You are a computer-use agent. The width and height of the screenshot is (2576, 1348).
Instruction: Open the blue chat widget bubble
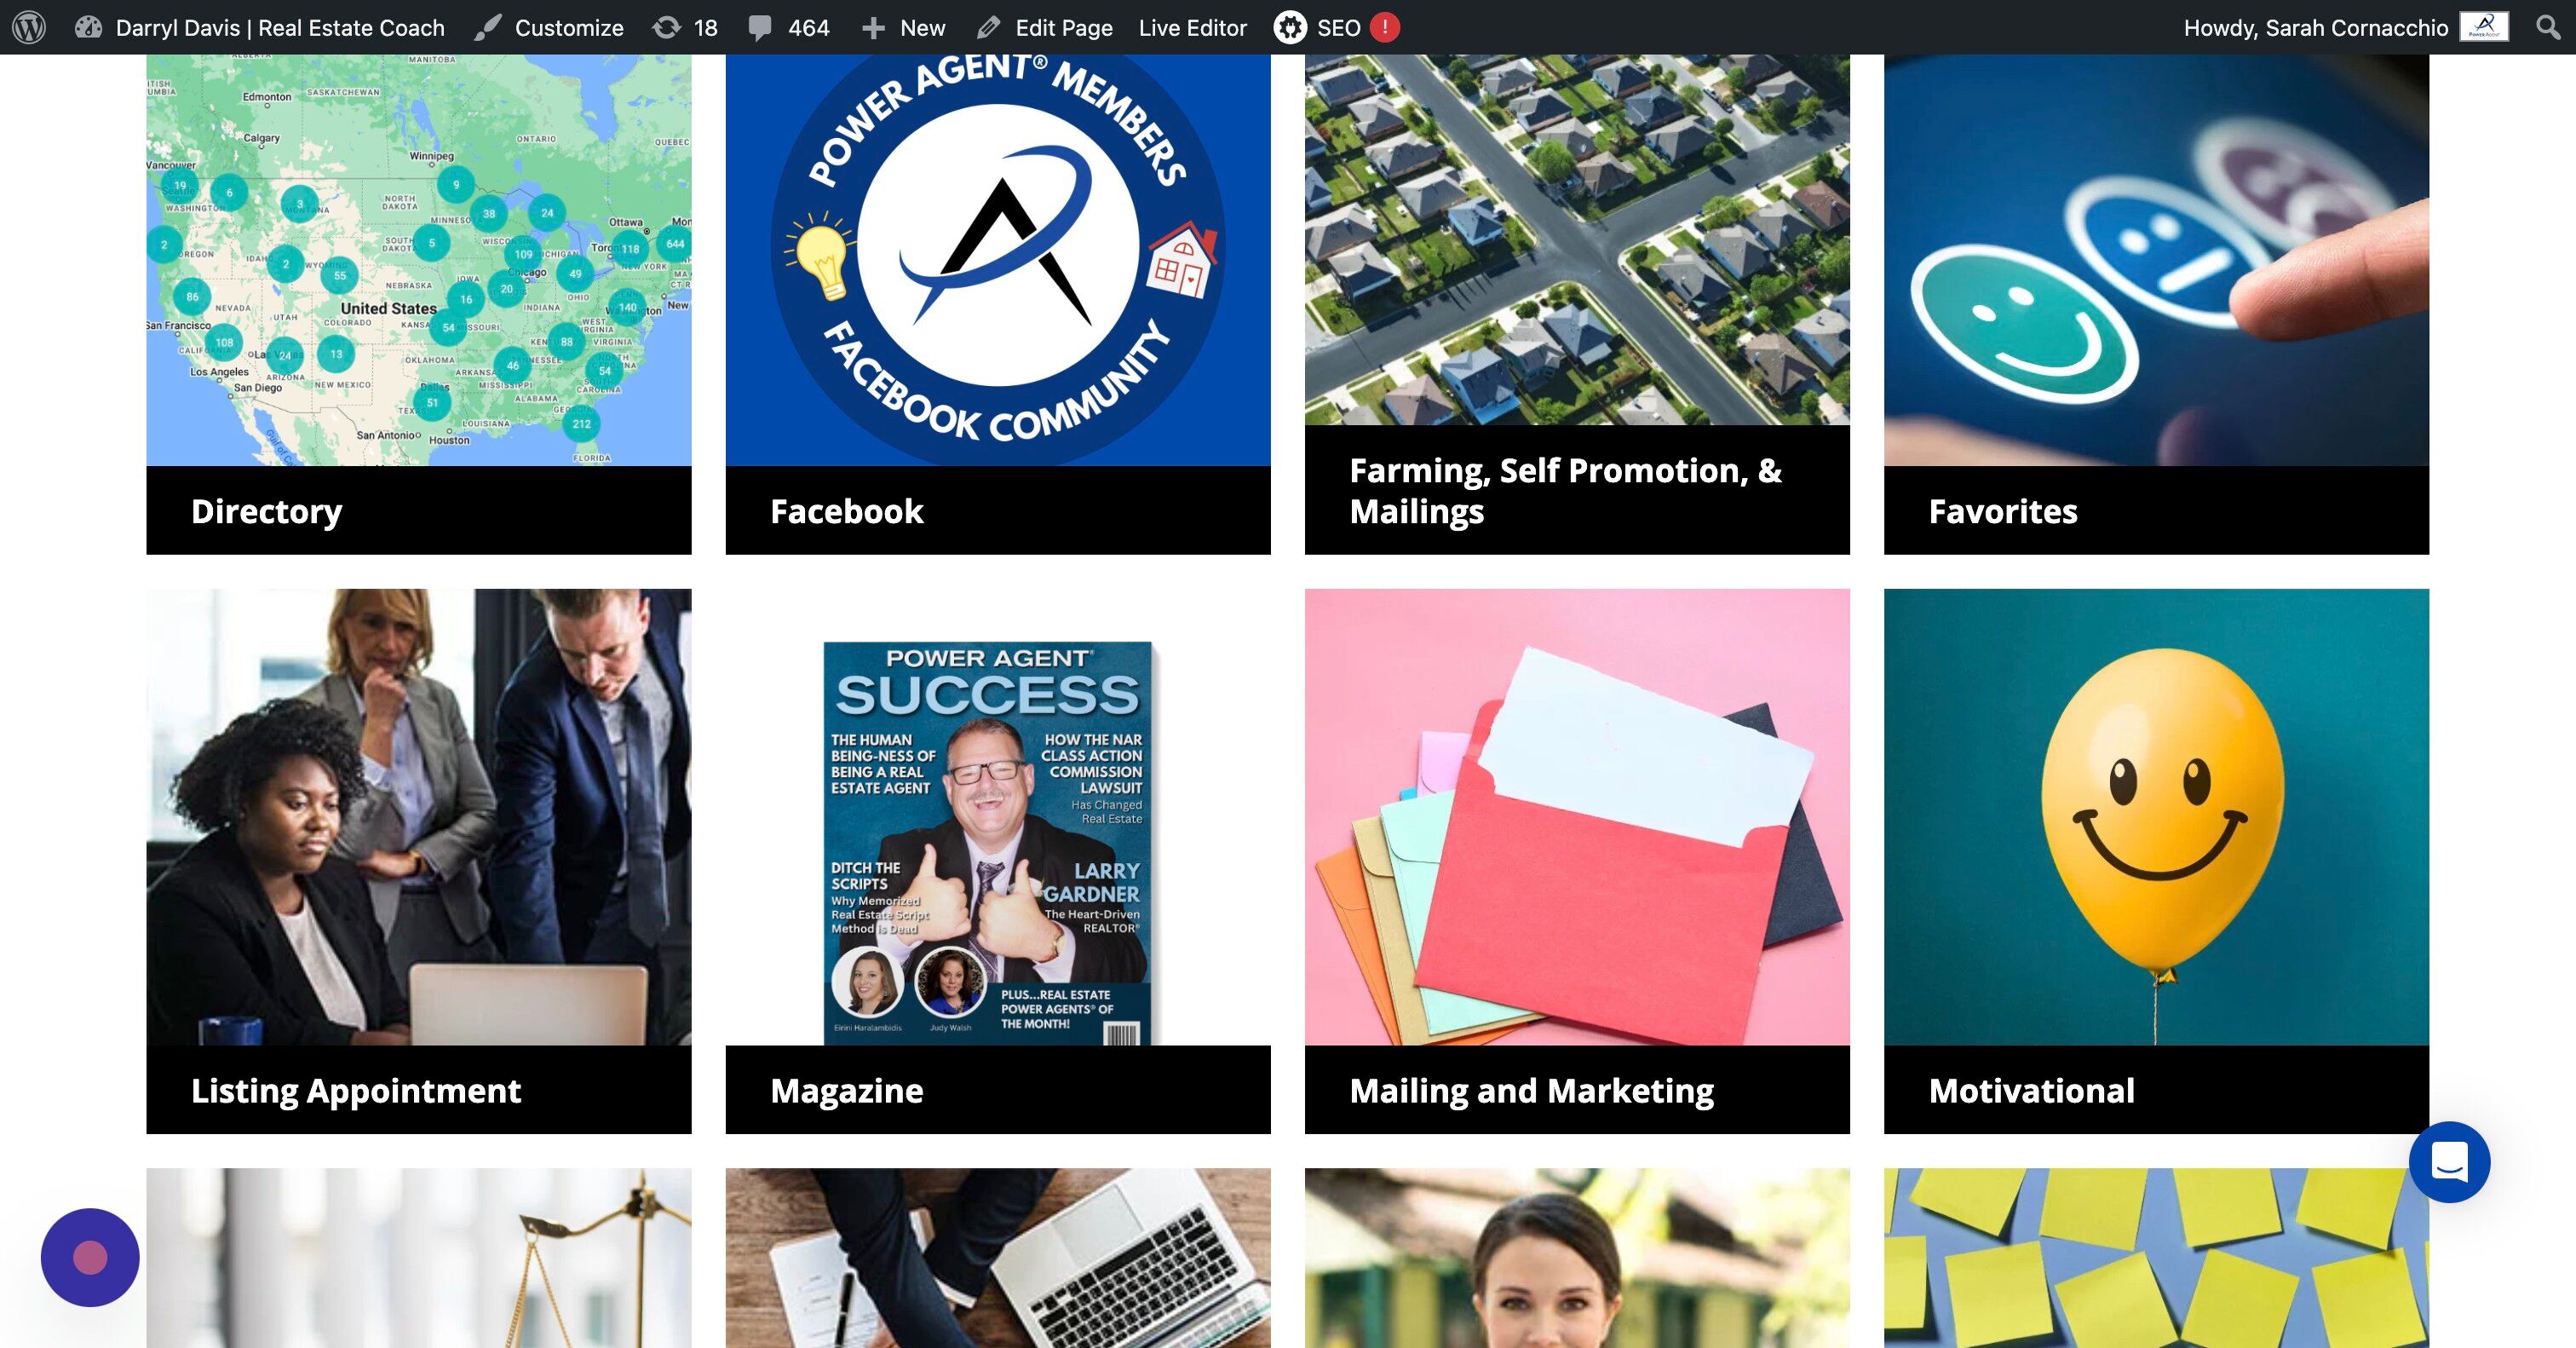pyautogui.click(x=2449, y=1162)
